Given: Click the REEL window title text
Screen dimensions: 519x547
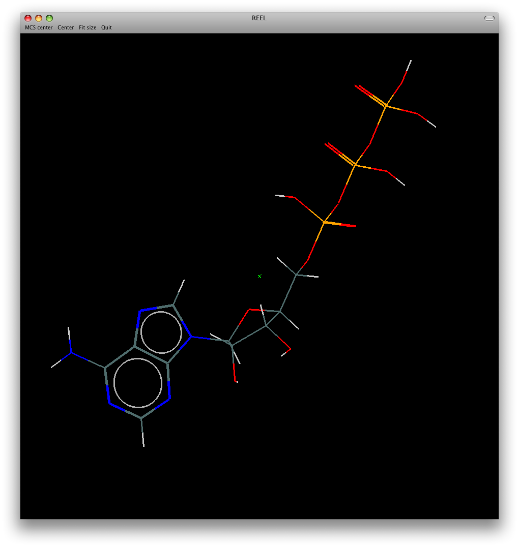Looking at the screenshot, I should (x=259, y=18).
